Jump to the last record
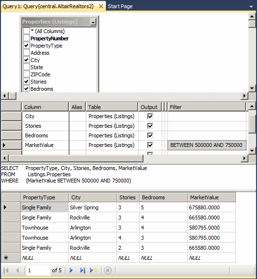257x279 pixels. (83, 270)
